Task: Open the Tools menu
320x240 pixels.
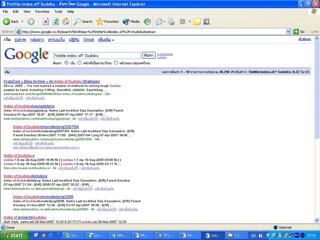Action: point(58,12)
